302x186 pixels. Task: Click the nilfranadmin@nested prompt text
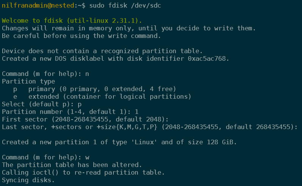[x=38, y=5]
